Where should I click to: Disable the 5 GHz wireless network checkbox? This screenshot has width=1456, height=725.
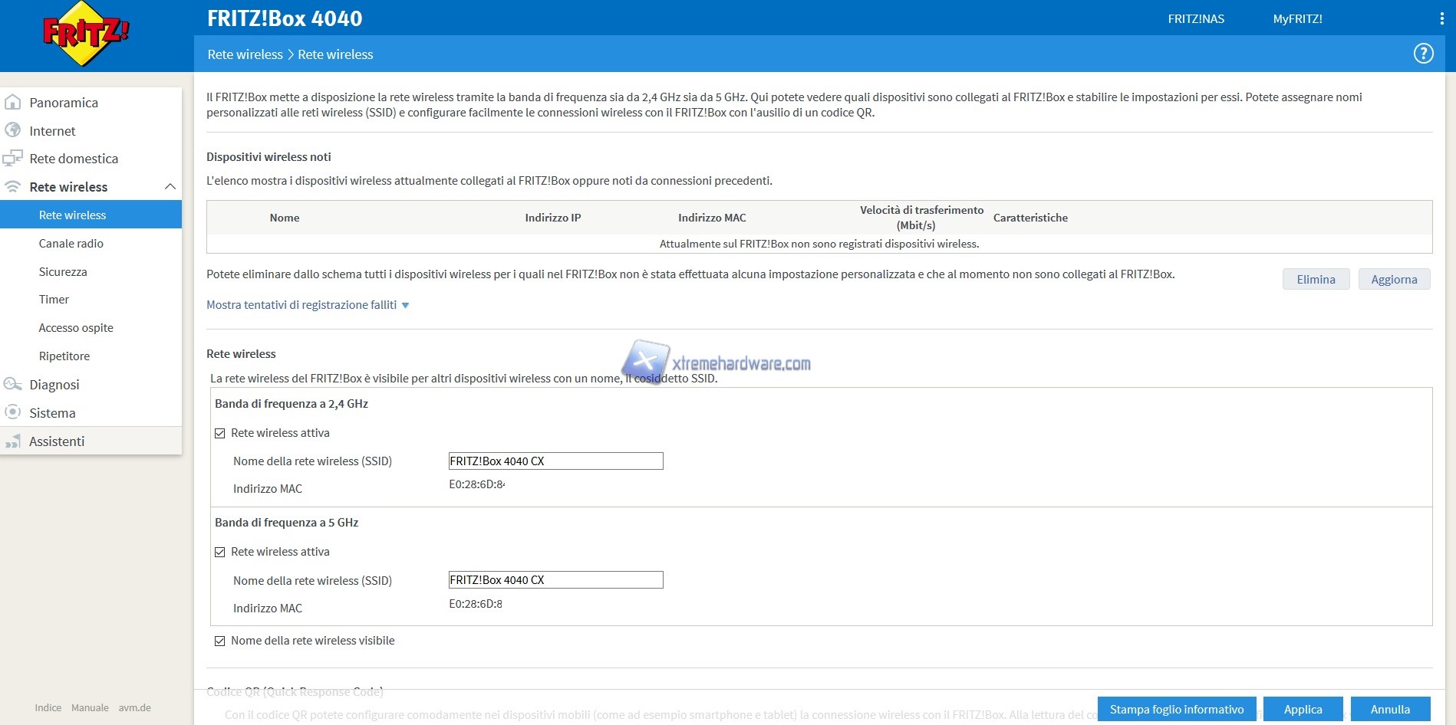(220, 552)
